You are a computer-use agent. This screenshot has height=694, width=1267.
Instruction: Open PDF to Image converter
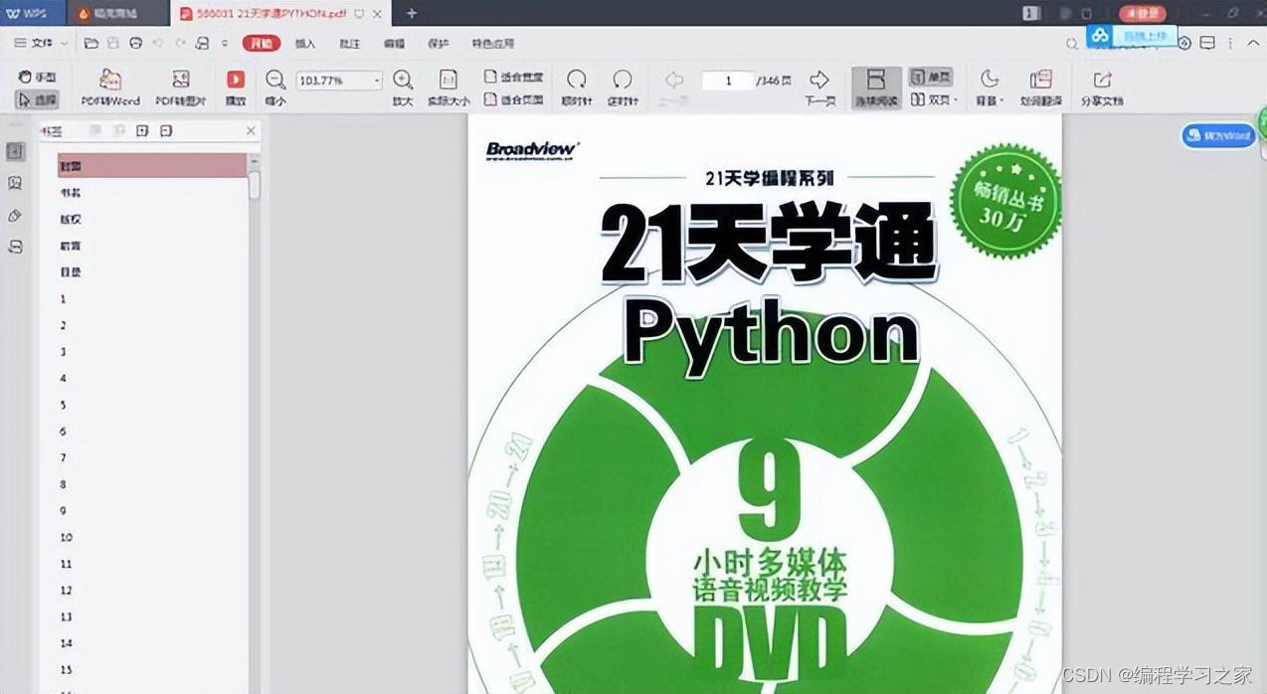click(180, 87)
